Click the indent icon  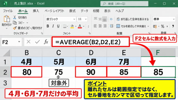[x=112, y=26]
